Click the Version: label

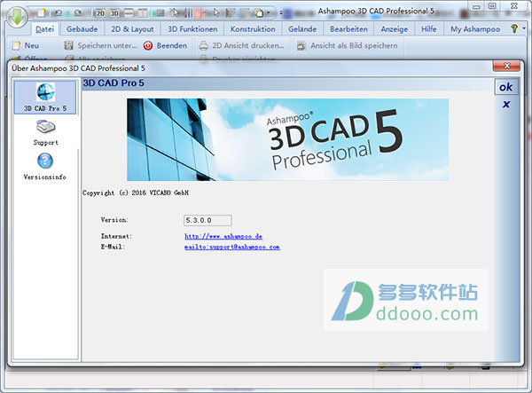[x=114, y=220]
